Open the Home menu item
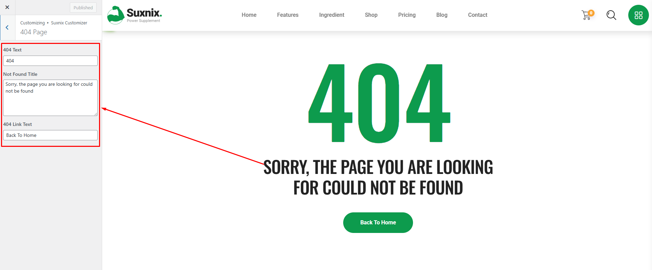Viewport: 652px width, 270px height. click(249, 15)
